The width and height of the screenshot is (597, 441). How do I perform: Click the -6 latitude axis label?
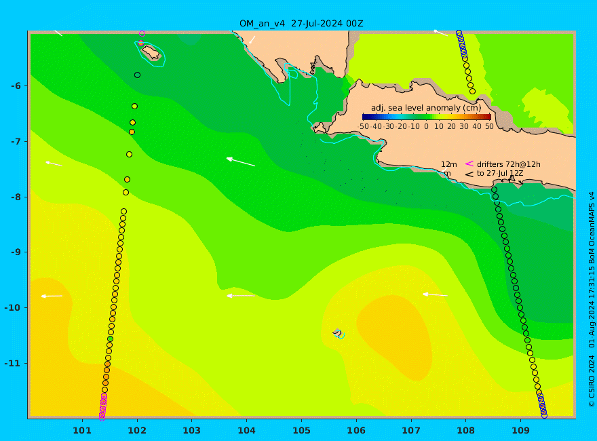16,85
